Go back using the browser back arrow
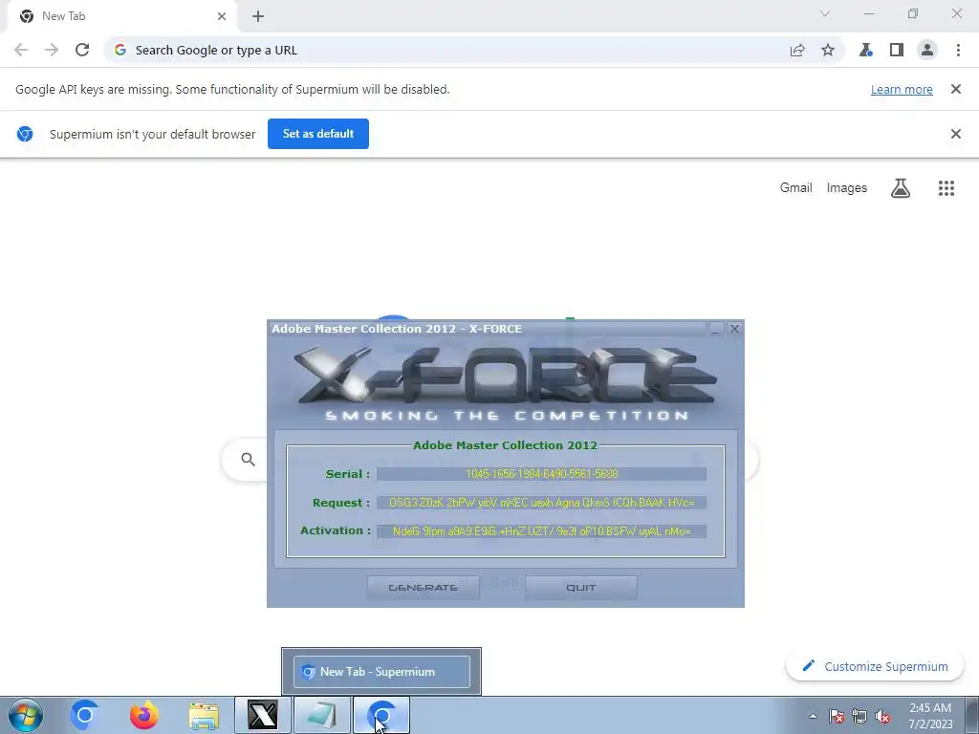 [21, 50]
